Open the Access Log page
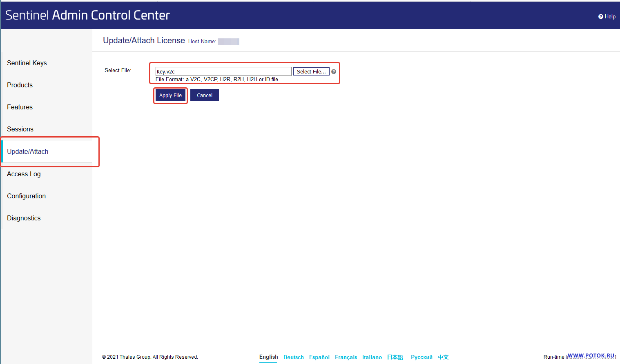 coord(24,174)
